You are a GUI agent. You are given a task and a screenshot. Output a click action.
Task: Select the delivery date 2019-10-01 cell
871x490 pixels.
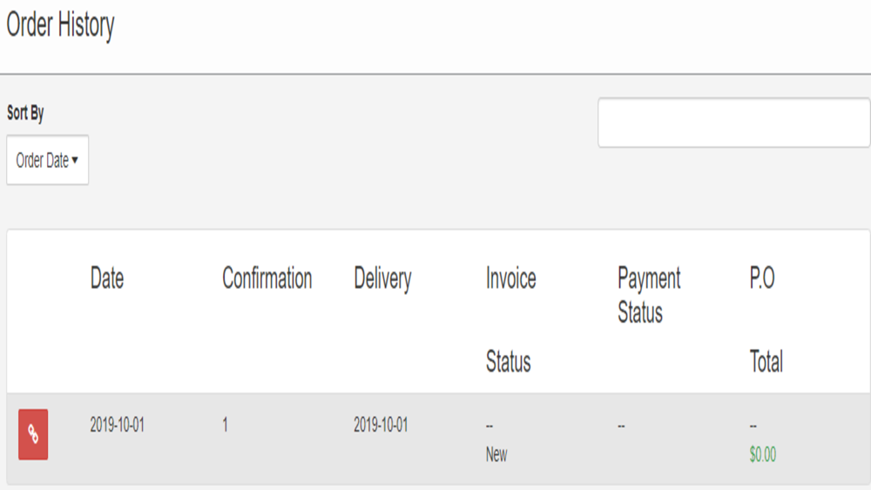coord(381,425)
